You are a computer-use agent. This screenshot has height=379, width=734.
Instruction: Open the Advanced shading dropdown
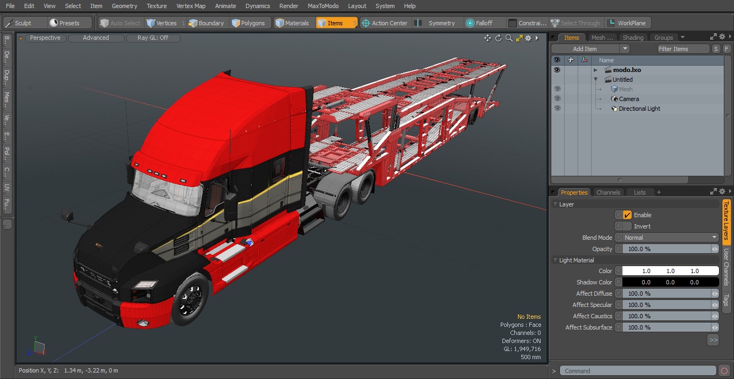pyautogui.click(x=96, y=38)
